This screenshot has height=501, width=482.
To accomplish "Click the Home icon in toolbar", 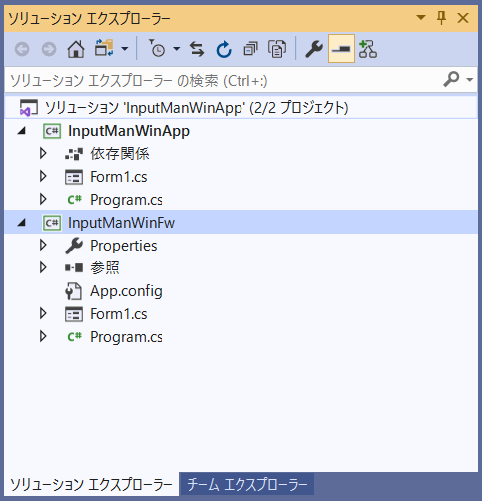I will 76,49.
